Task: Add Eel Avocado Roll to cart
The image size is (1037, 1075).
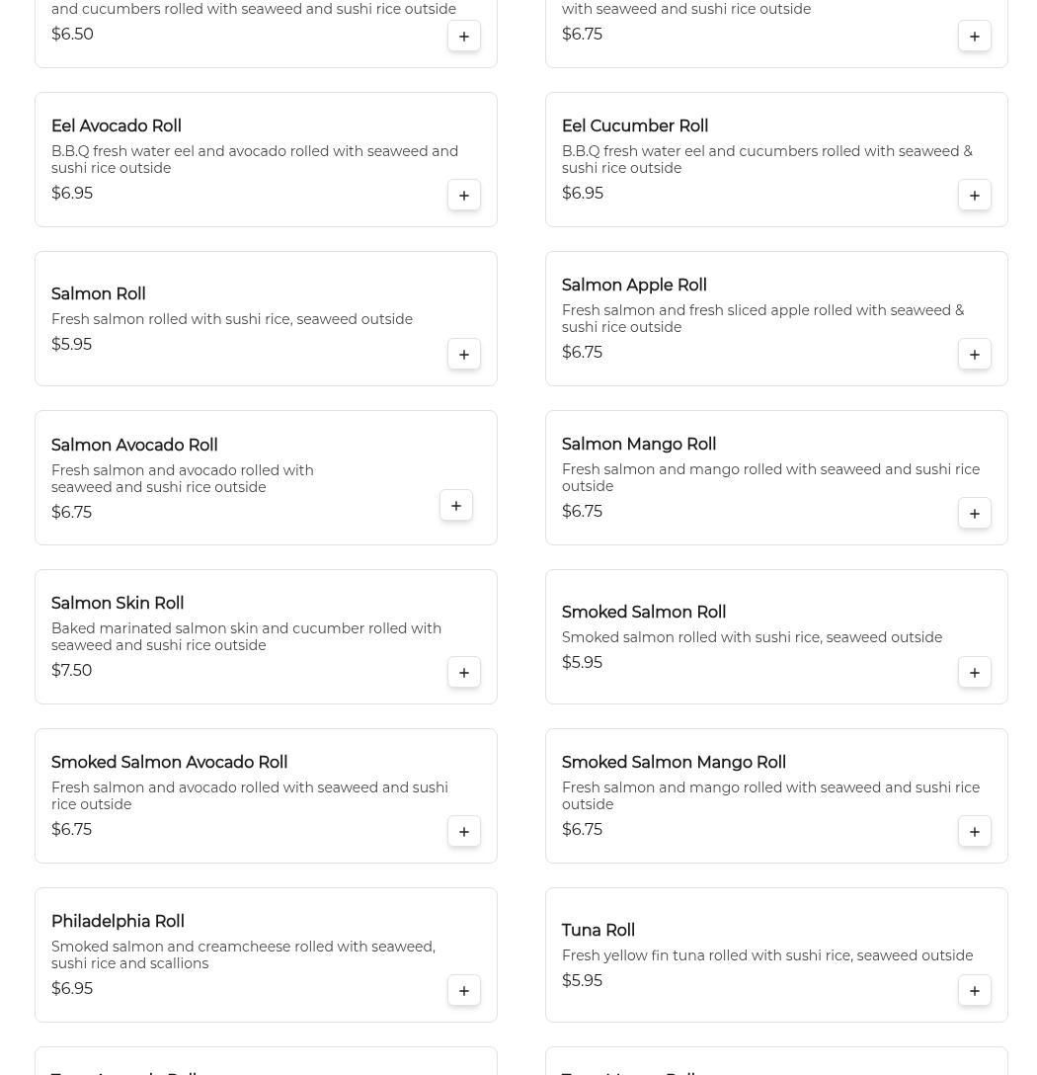Action: [464, 195]
